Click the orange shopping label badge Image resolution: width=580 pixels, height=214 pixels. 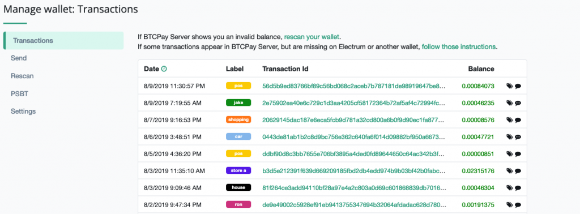pyautogui.click(x=238, y=120)
